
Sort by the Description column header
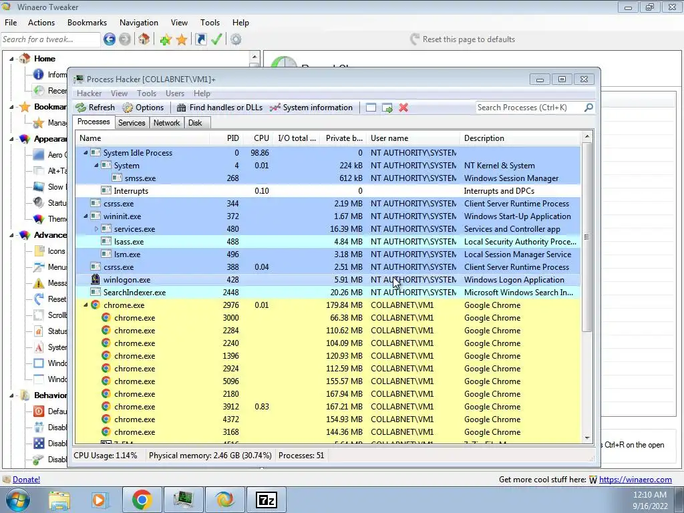pos(520,138)
